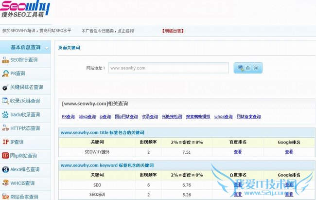Click the SEOWHY搜外 keyword cell
The height and width of the screenshot is (200, 316).
[97, 152]
